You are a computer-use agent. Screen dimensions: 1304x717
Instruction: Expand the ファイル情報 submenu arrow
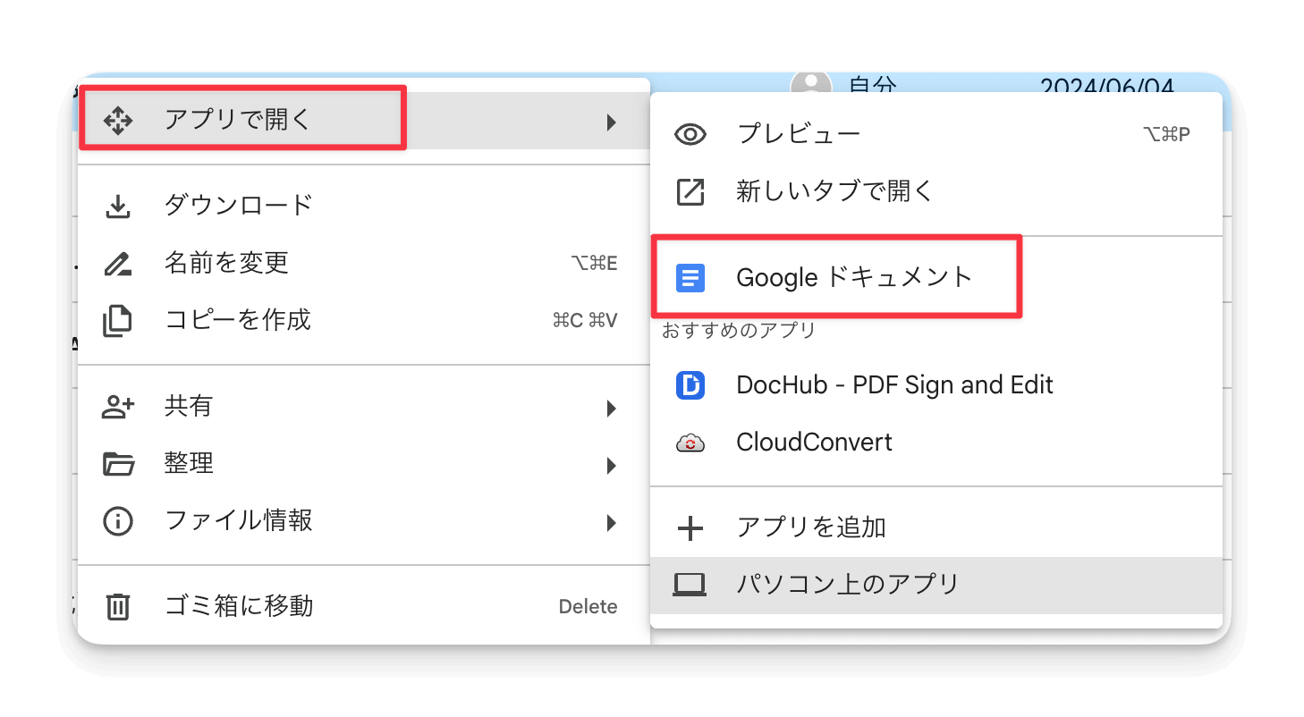pyautogui.click(x=612, y=522)
